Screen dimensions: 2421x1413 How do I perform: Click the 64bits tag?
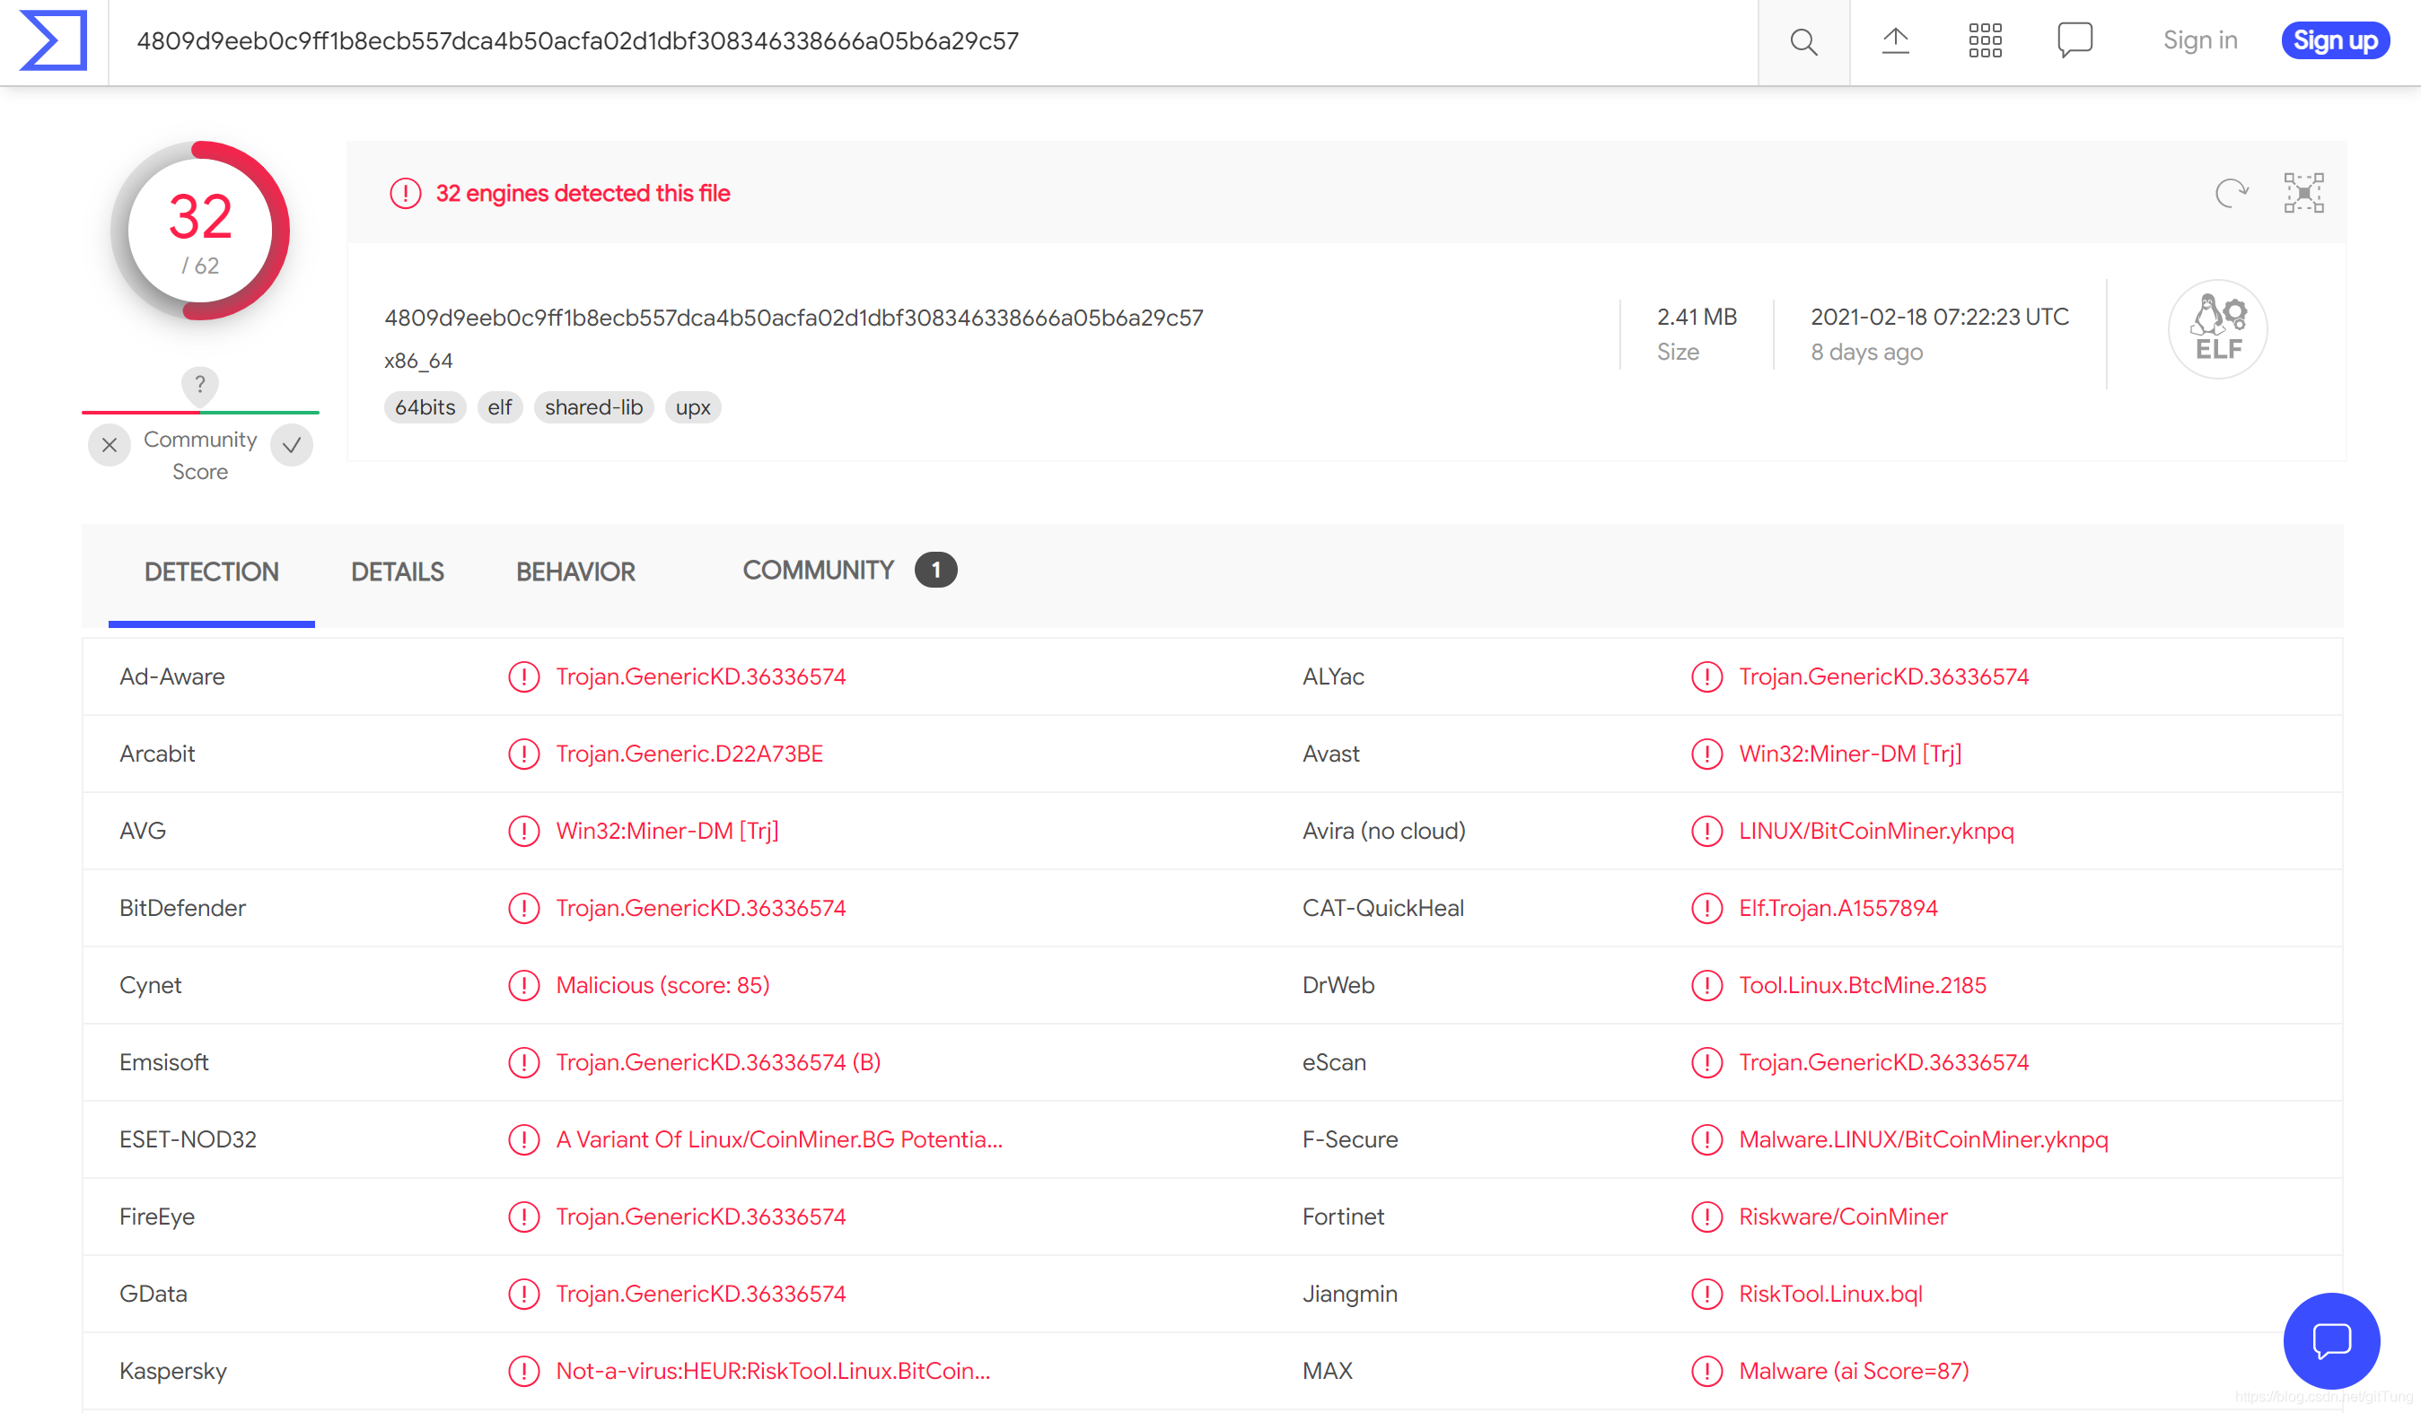(x=425, y=407)
